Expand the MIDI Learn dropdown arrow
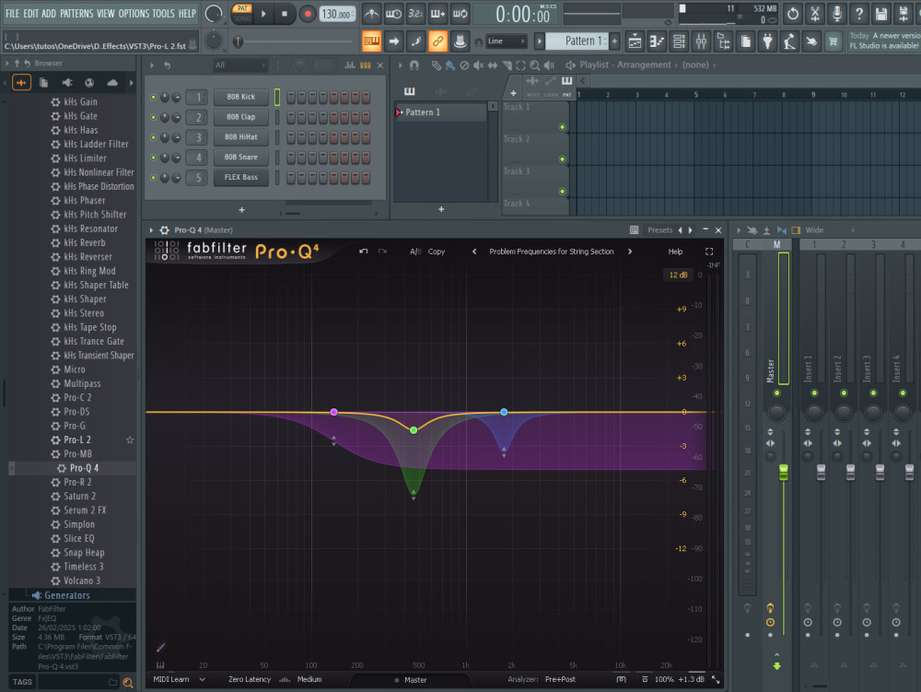Screen dimensions: 921x692 202,679
